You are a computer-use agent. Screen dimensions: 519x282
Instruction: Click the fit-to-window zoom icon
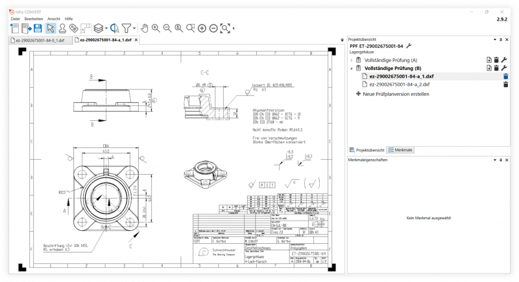click(x=225, y=28)
